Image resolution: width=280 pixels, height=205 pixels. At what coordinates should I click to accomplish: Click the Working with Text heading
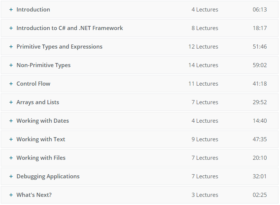pyautogui.click(x=41, y=139)
